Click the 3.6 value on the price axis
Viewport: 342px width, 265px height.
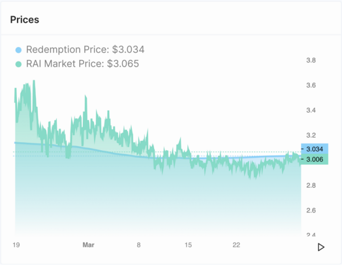pos(311,85)
